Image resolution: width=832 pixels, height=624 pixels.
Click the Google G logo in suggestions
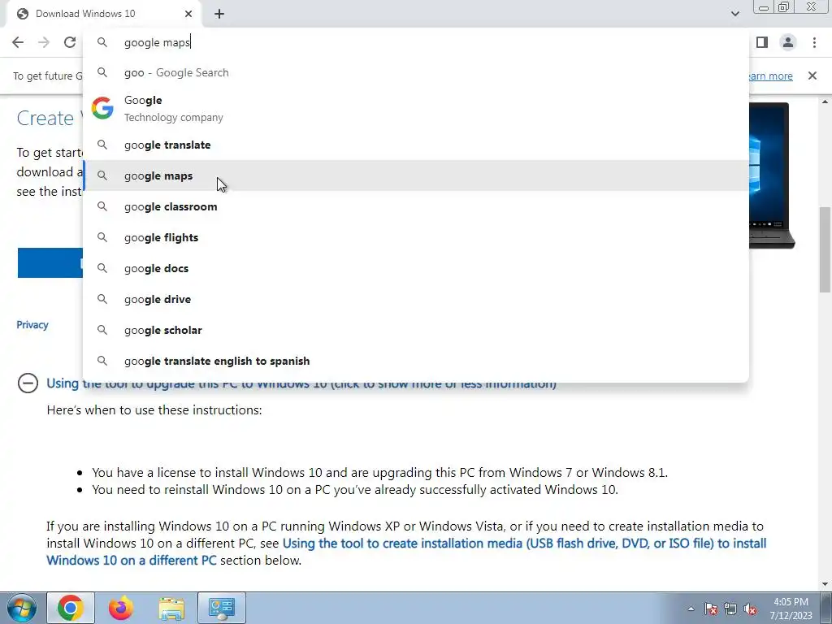coord(102,108)
